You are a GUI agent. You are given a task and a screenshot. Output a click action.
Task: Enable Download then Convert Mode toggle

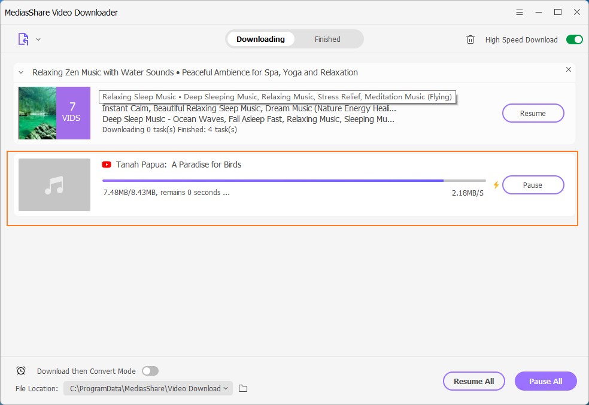150,371
